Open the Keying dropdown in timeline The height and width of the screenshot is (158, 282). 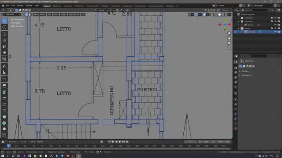coord(24,142)
